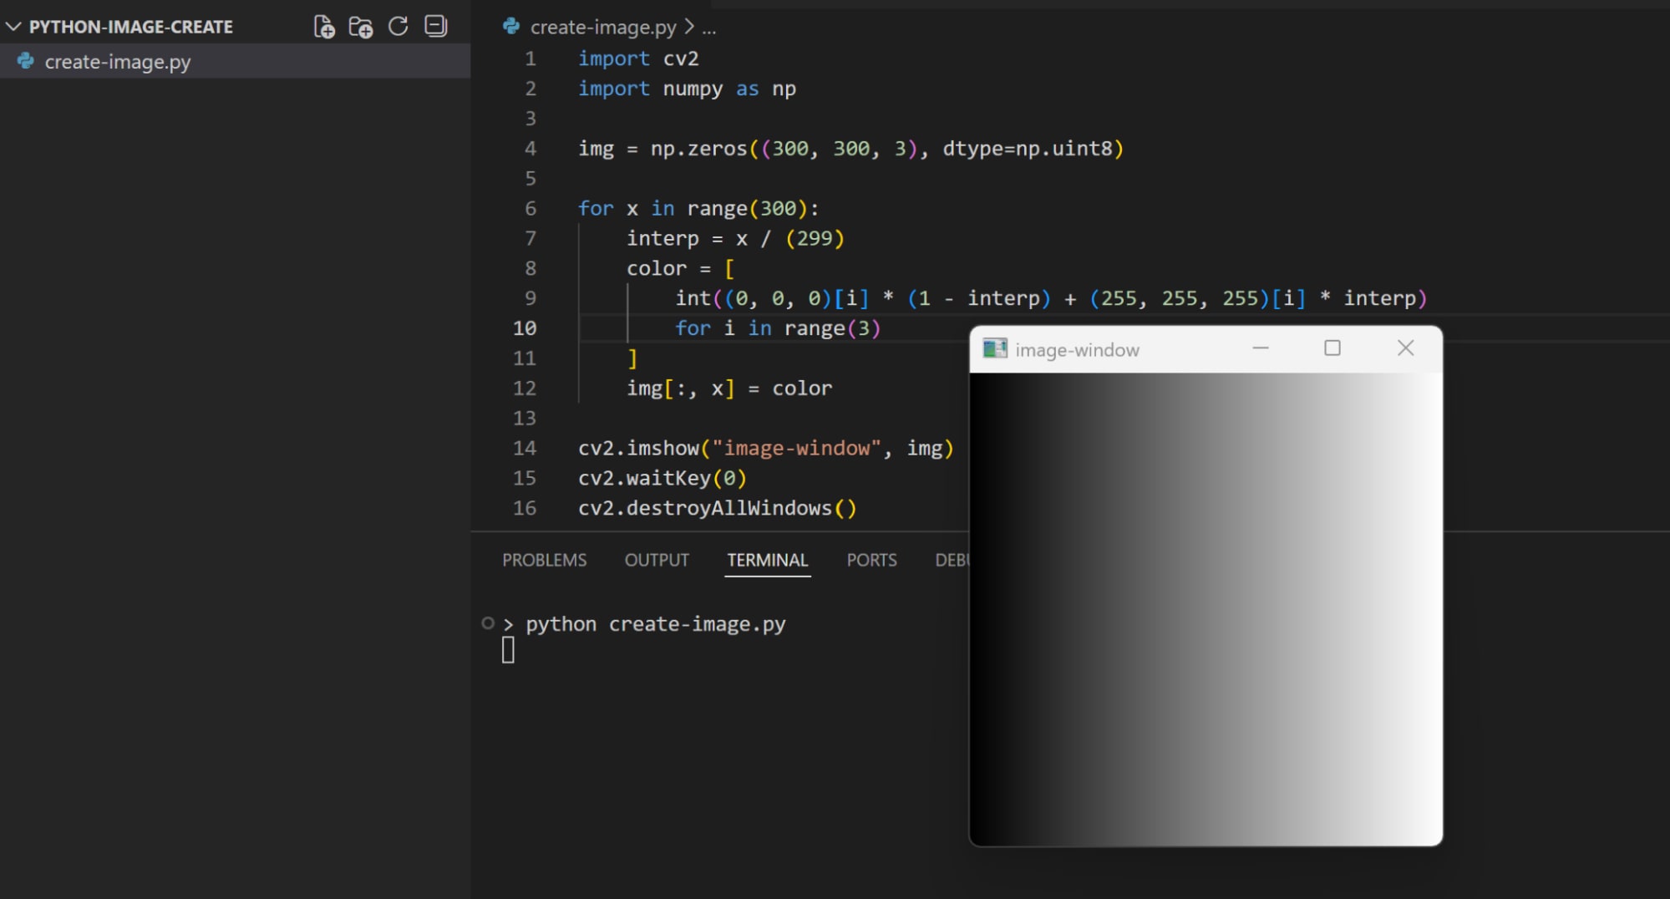Switch to the OUTPUT tab
The height and width of the screenshot is (899, 1670).
(657, 560)
